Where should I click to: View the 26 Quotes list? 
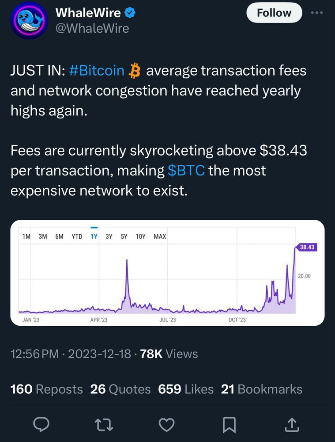(120, 389)
